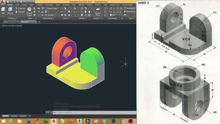Open the AutoCAD application menu logo

tap(3, 3)
